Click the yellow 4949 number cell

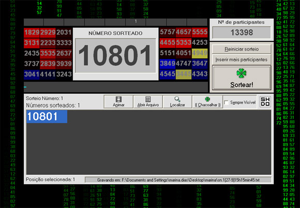pyautogui.click(x=200, y=53)
